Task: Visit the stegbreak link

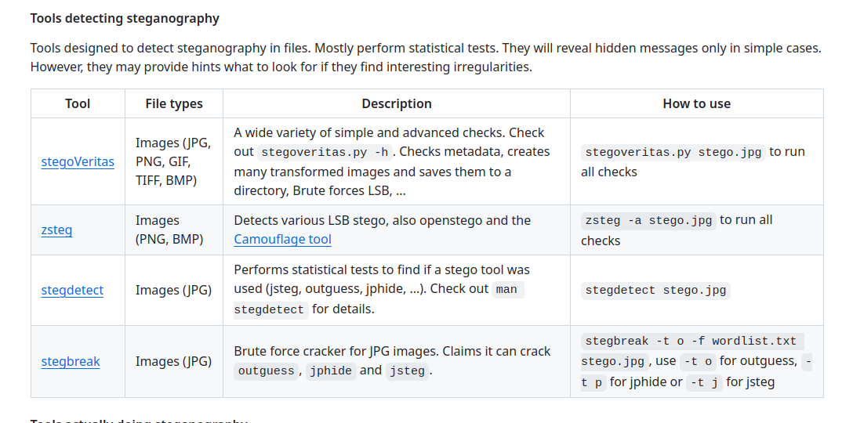Action: pos(71,361)
